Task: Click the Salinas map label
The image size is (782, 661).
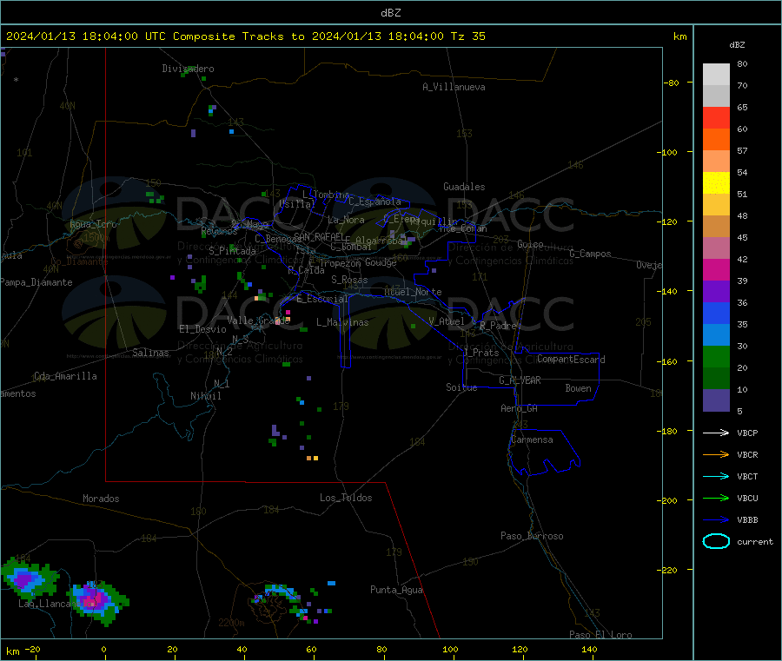Action: (x=150, y=353)
